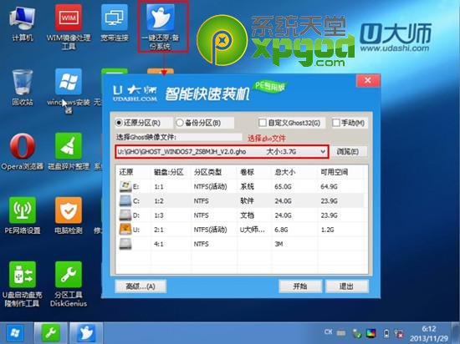
Task: Click the CK language indicator in tray
Action: (329, 331)
